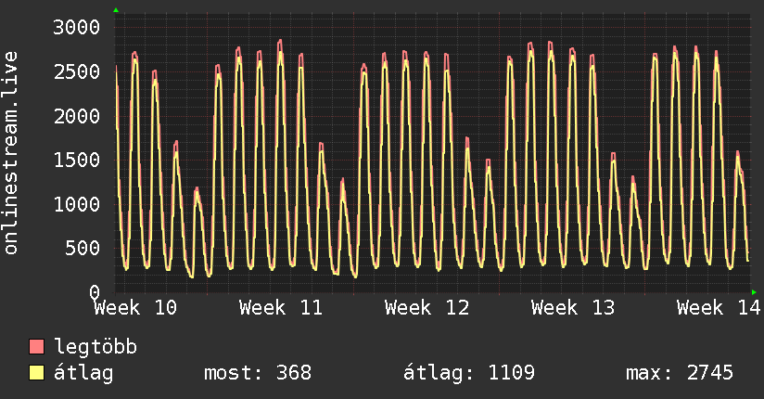Click the 2500 y-axis value
This screenshot has height=399, width=764.
[77, 71]
